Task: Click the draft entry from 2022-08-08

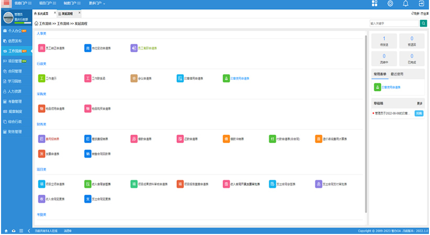Action: coord(392,113)
